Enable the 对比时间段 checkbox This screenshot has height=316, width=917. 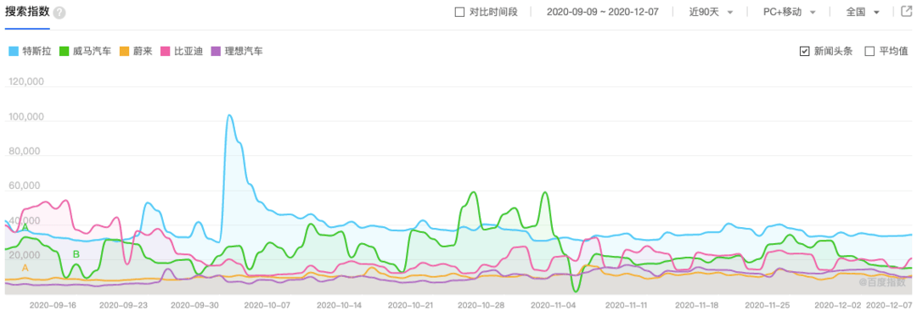point(459,12)
